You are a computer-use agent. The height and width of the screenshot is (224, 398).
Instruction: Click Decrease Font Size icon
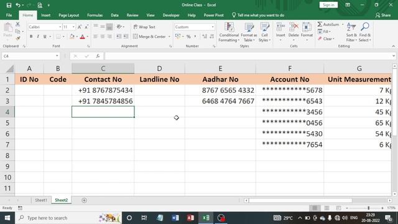pos(86,27)
